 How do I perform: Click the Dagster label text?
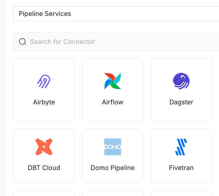click(x=181, y=102)
